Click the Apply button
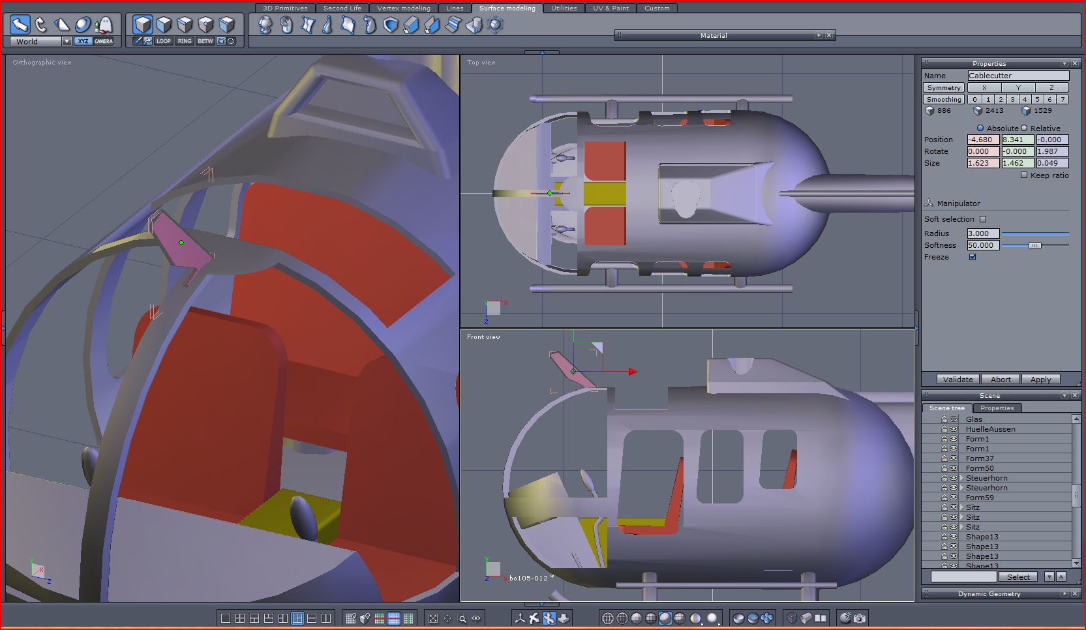This screenshot has width=1086, height=630. [x=1040, y=380]
